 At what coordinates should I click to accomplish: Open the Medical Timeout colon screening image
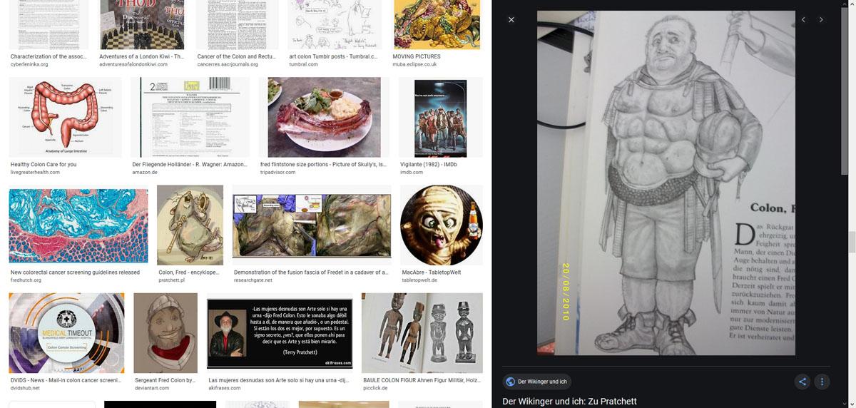66,332
